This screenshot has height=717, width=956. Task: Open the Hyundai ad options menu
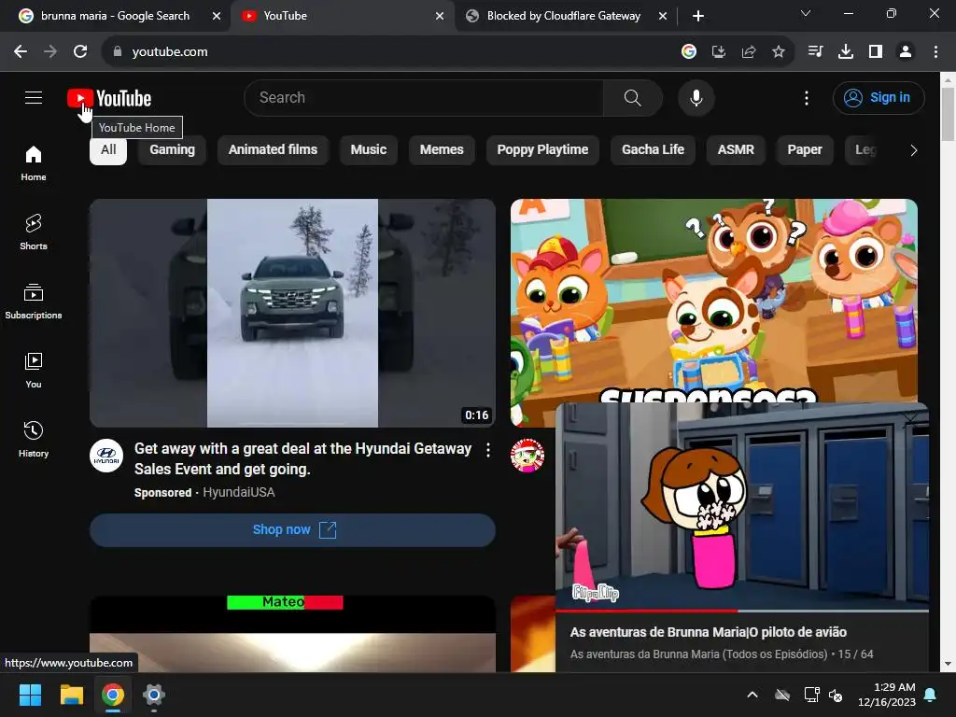pos(487,450)
